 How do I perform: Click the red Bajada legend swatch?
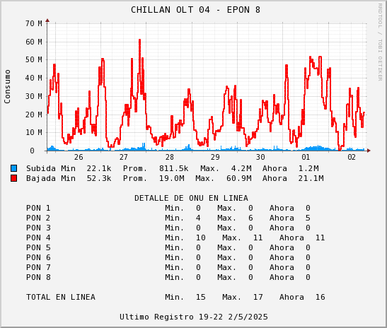pos(14,178)
